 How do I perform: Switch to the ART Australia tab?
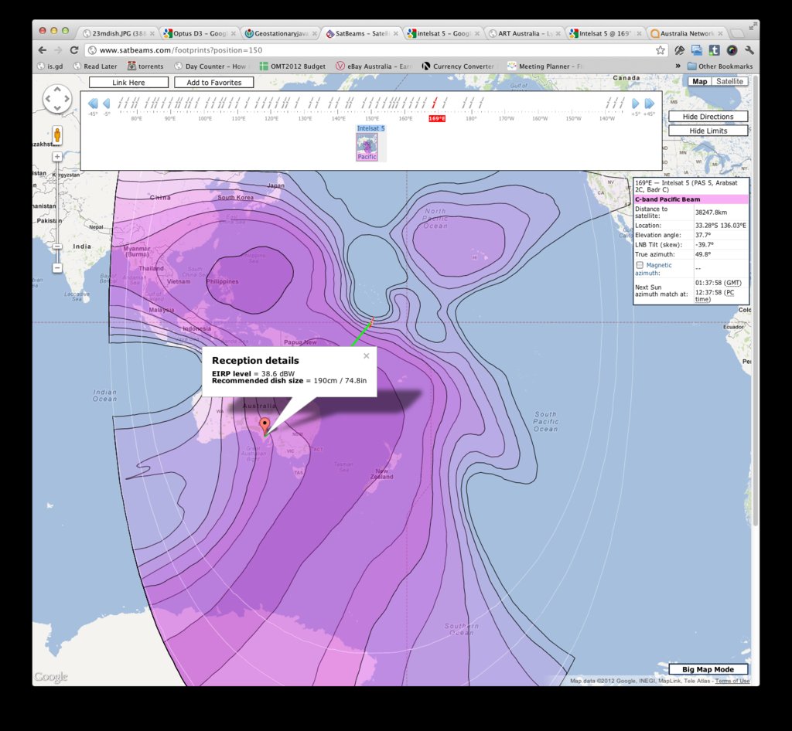tap(524, 33)
